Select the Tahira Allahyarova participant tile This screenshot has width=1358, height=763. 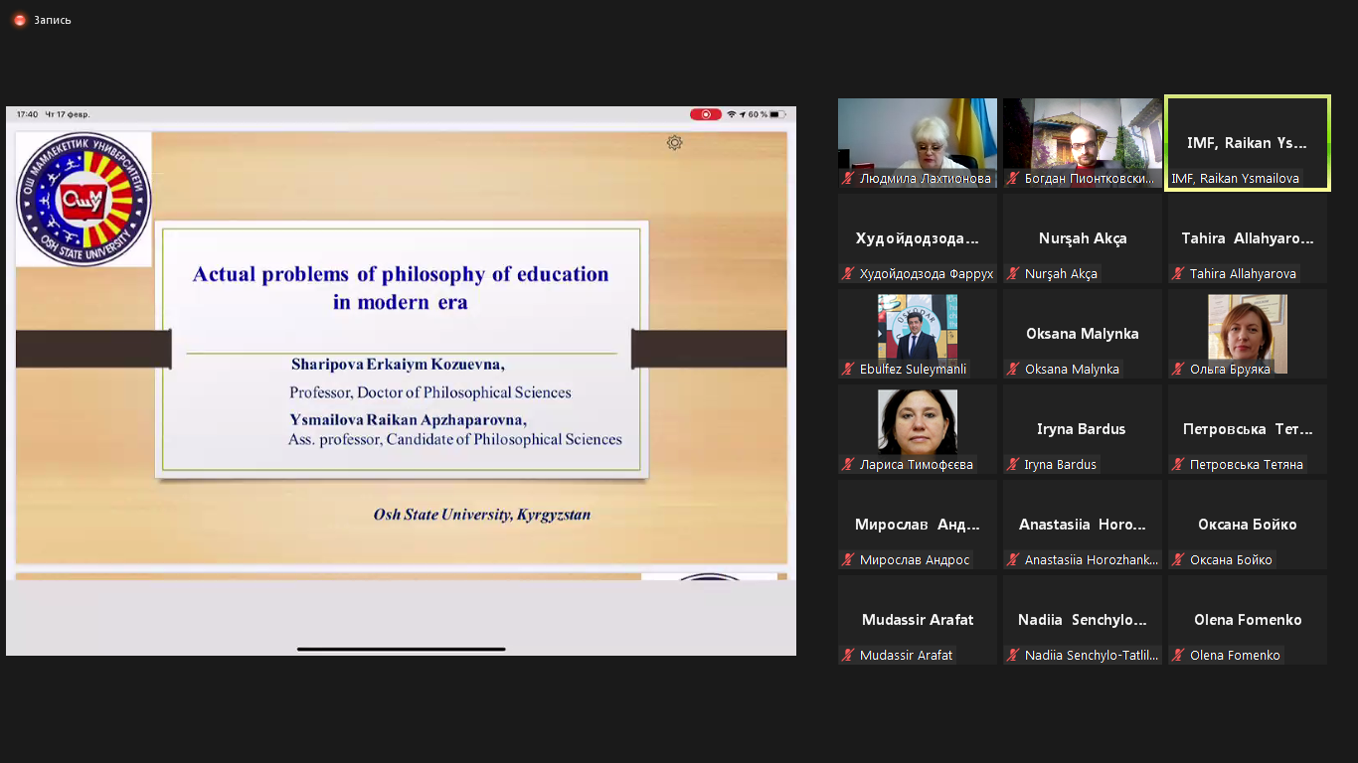pyautogui.click(x=1247, y=238)
